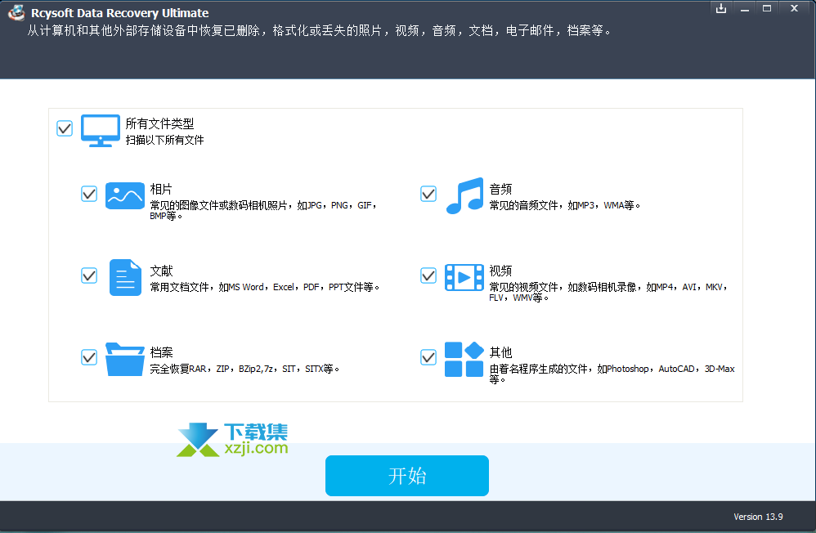816x533 pixels.
Task: Click the photo picture icon beside 相片
Action: click(125, 195)
